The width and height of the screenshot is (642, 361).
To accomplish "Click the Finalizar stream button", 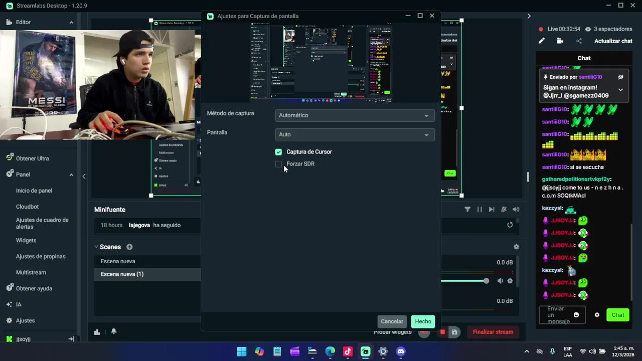I will (493, 332).
